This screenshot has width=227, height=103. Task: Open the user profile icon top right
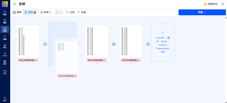pos(223,4)
